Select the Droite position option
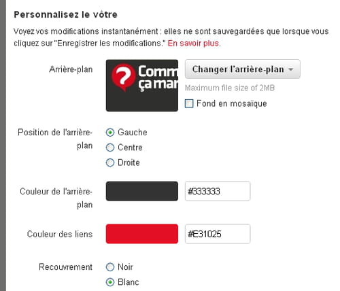The width and height of the screenshot is (340, 291). 110,162
